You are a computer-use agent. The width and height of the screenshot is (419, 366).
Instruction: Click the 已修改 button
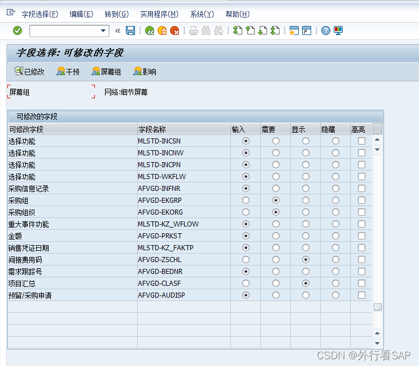[29, 71]
